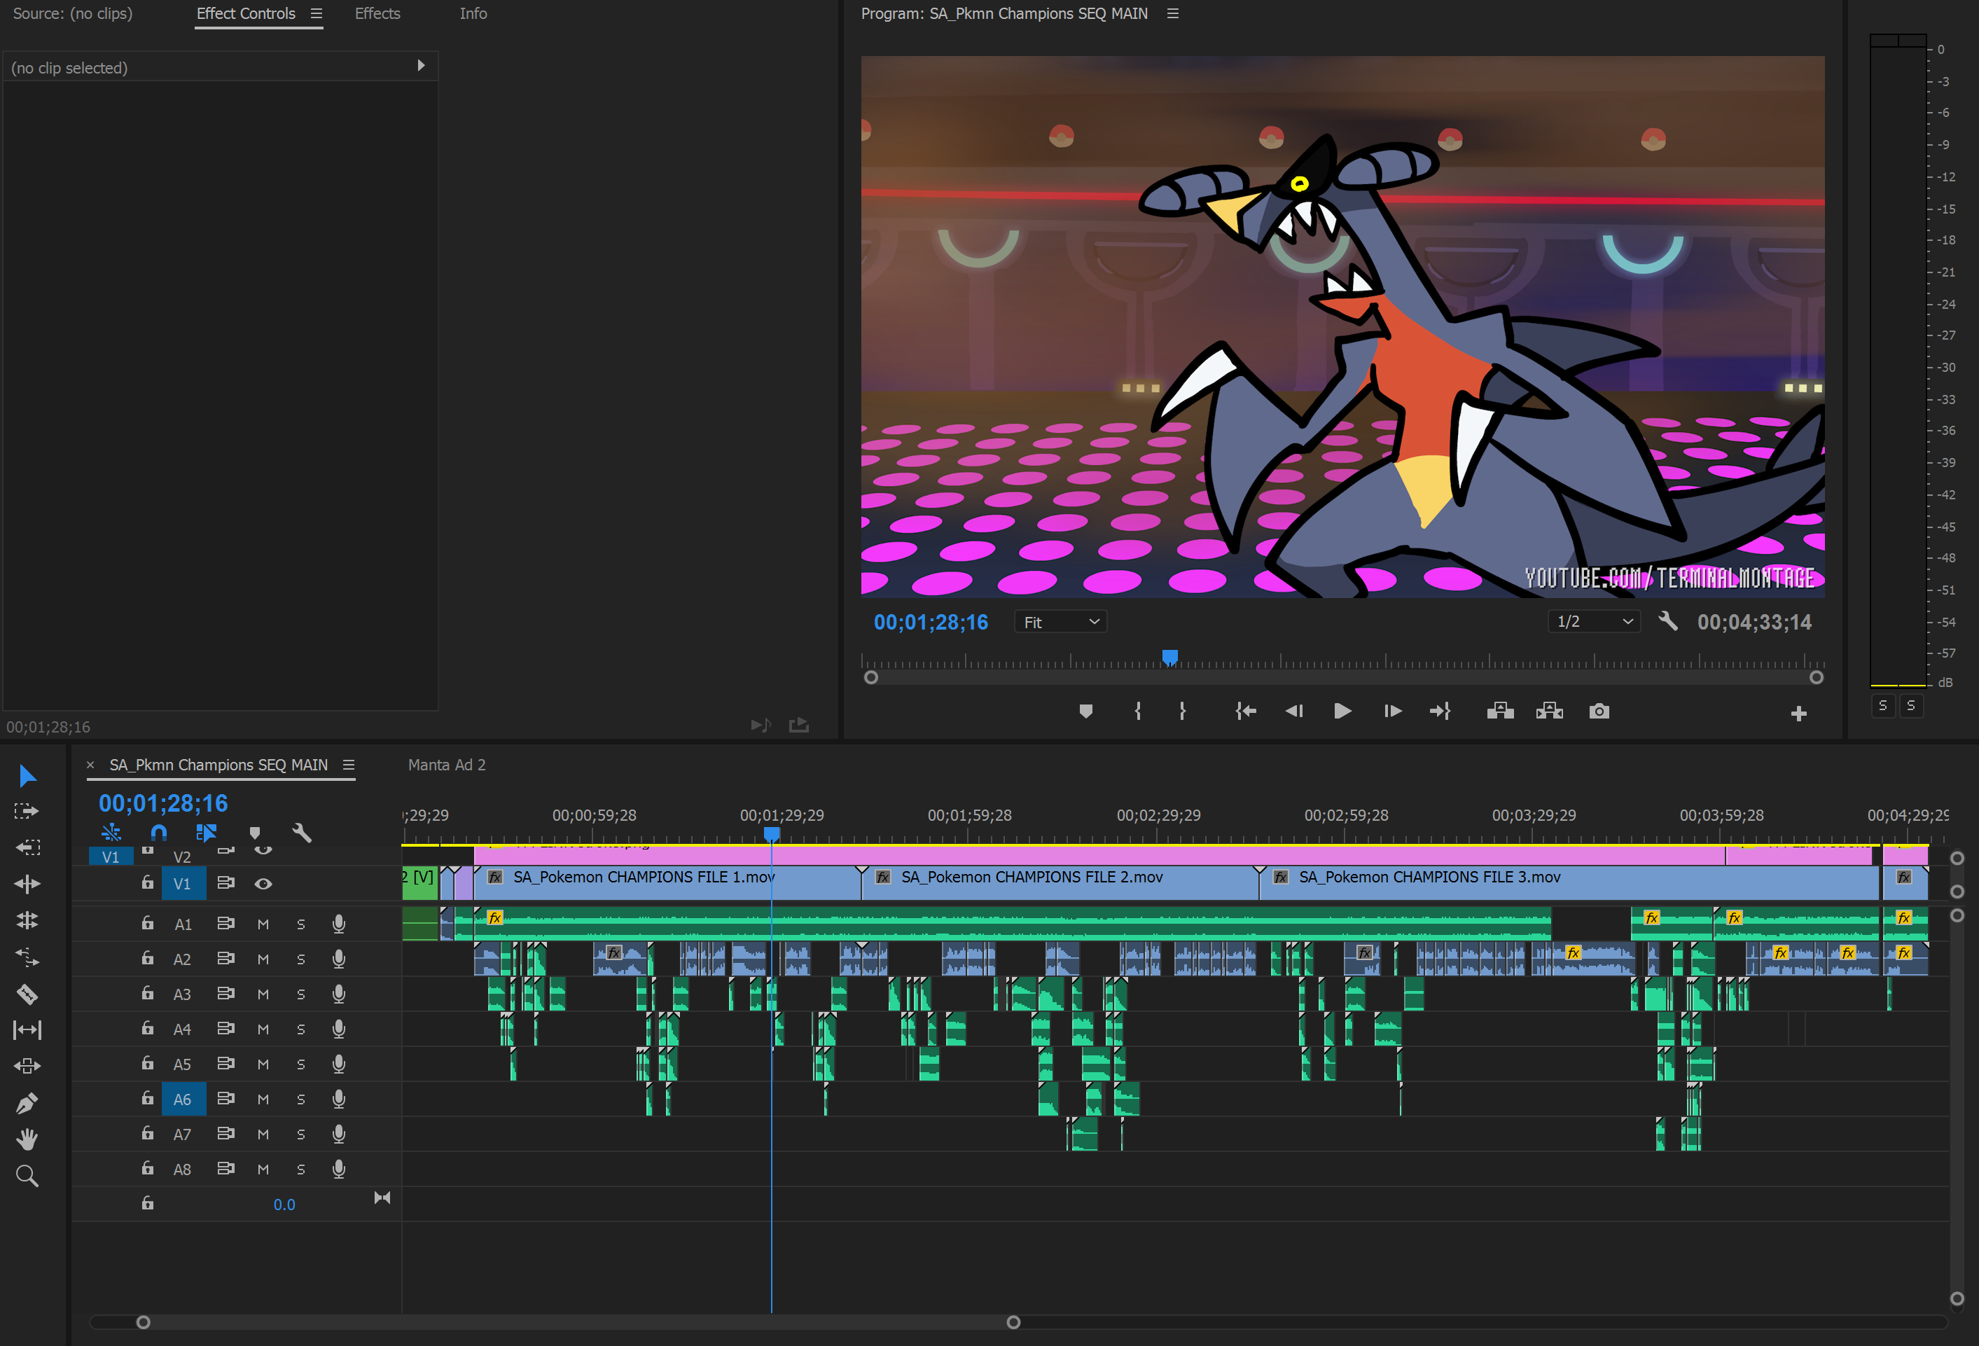This screenshot has width=1979, height=1346.
Task: Open Program monitor settings wrench
Action: 1668,621
